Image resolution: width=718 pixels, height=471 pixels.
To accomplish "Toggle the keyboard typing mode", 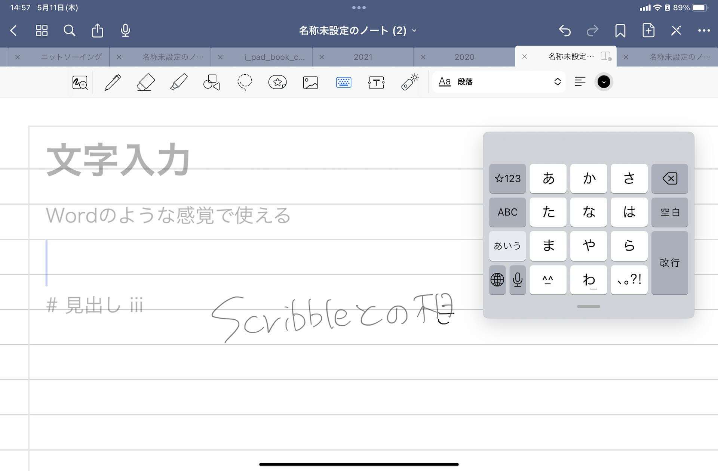I will coord(343,82).
